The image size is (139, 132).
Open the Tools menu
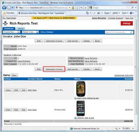pyautogui.click(x=125, y=13)
